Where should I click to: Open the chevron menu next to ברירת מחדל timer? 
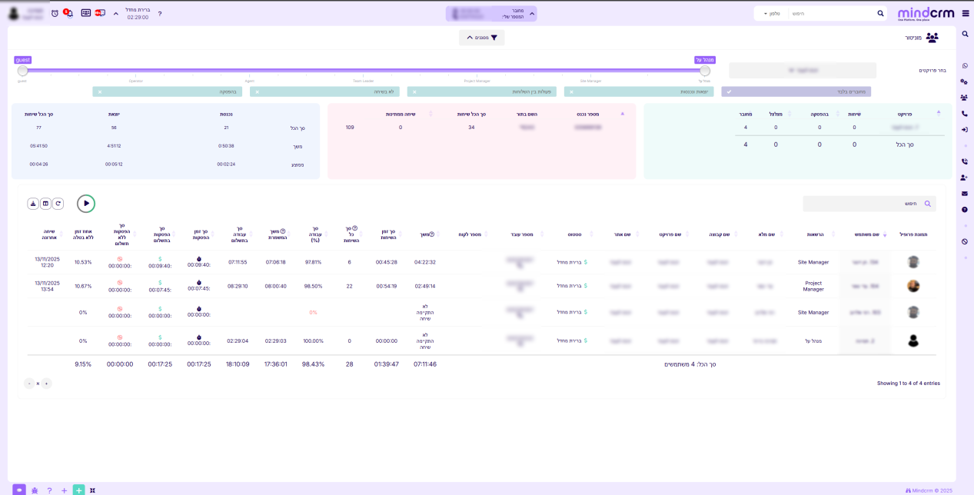click(116, 13)
